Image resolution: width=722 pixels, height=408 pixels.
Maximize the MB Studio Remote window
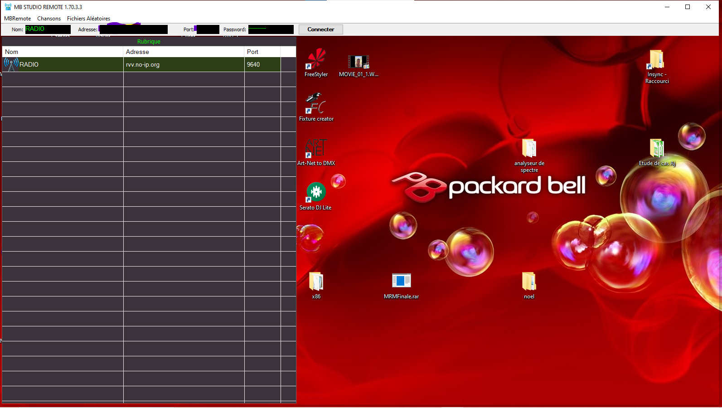(x=688, y=7)
